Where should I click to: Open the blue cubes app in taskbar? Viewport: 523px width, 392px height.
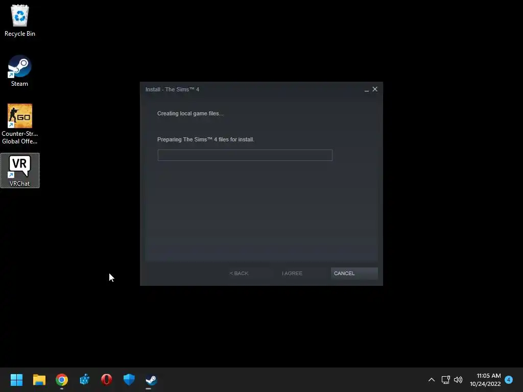pos(84,380)
